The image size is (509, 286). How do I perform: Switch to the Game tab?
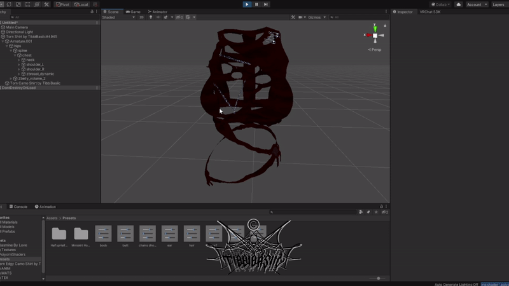click(x=134, y=11)
